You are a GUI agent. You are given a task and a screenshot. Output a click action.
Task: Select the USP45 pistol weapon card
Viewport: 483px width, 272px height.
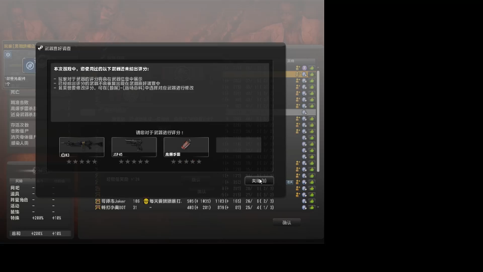pyautogui.click(x=134, y=147)
